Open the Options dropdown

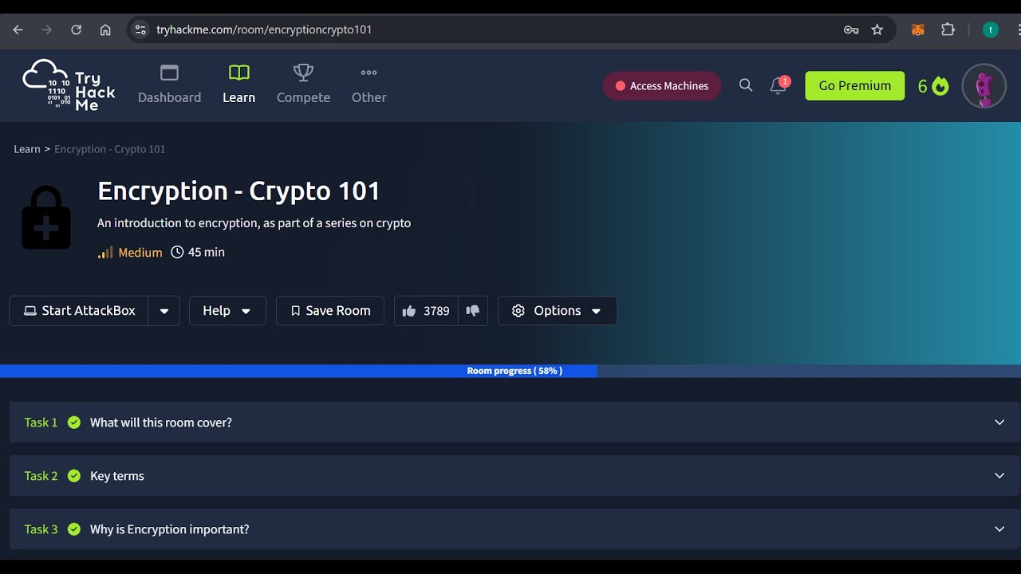557,311
